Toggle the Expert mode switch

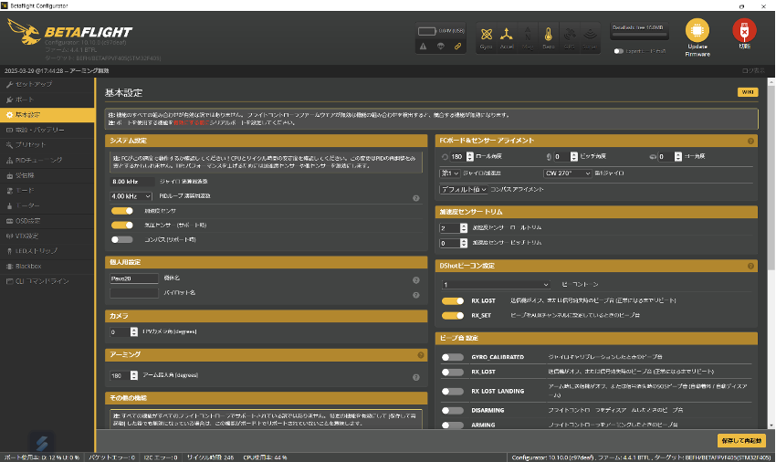(618, 51)
